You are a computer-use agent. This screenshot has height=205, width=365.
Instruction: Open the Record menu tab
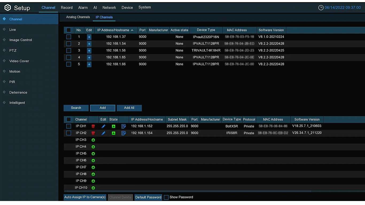67,7
